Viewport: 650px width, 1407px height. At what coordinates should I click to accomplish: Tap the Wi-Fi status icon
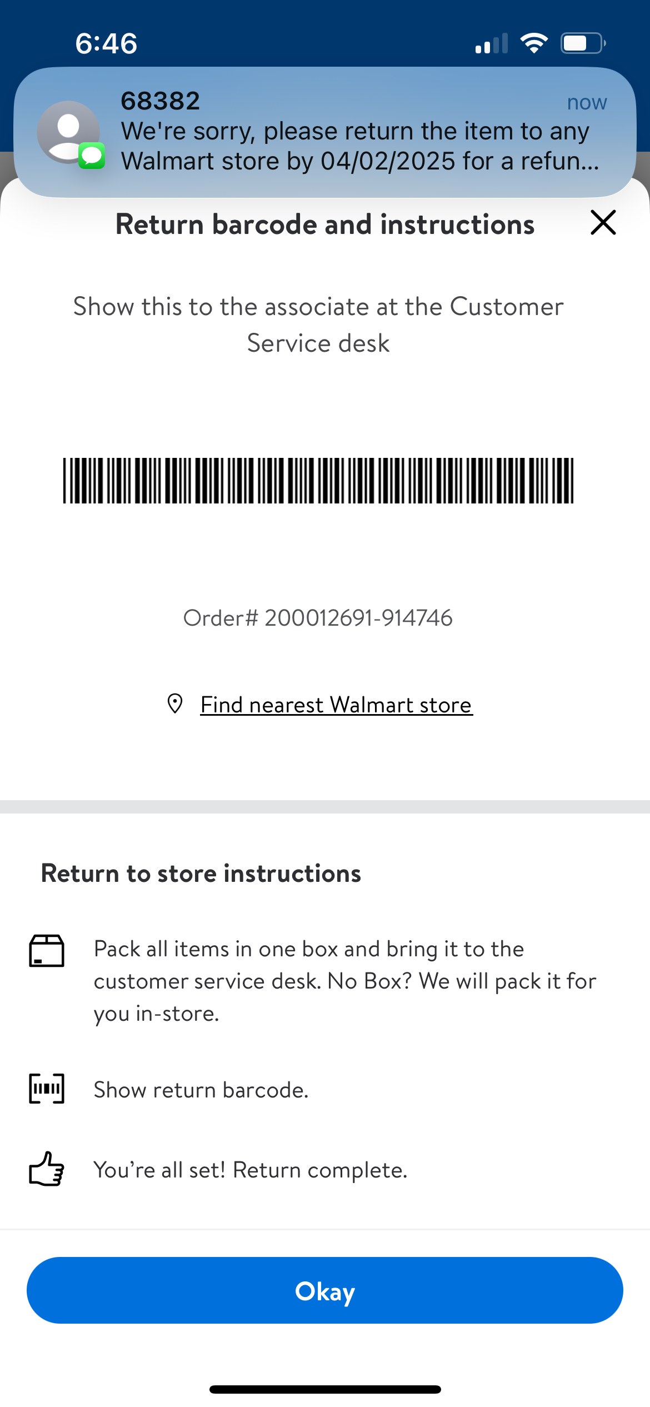(x=534, y=43)
